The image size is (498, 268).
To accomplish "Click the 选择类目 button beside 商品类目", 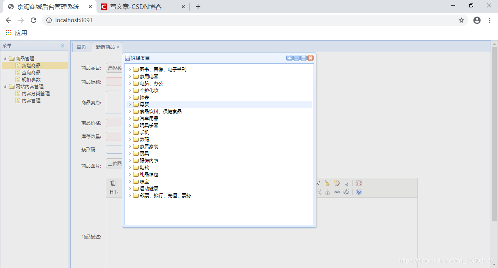I will click(x=114, y=68).
